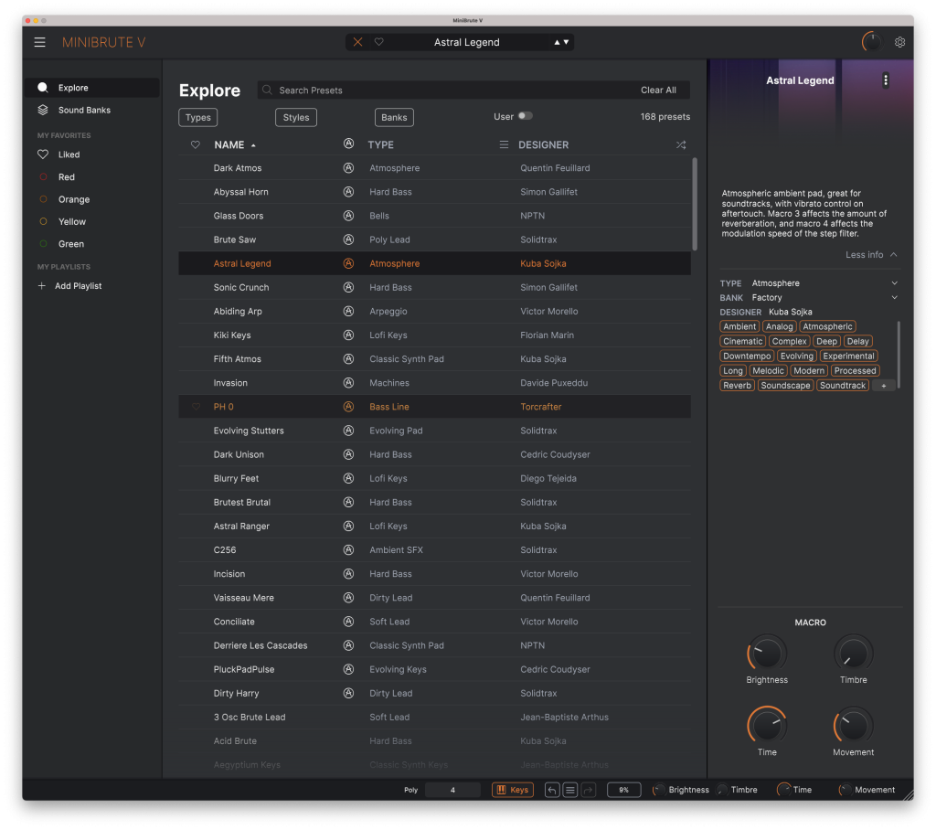This screenshot has height=830, width=936.
Task: Toggle the Cinematic style tag
Action: click(742, 341)
